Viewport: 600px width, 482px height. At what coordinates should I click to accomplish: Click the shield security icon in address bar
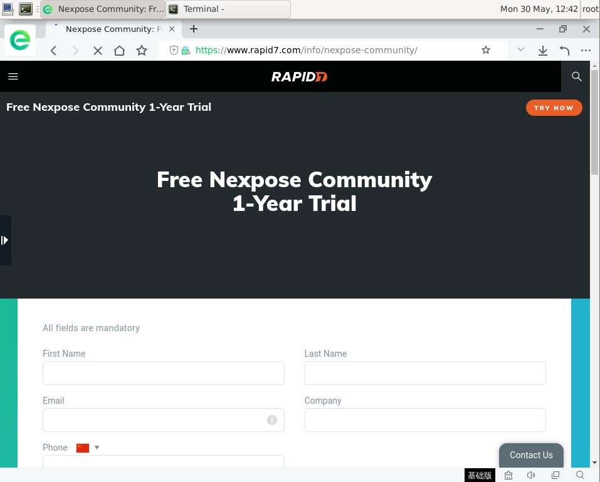tap(174, 50)
